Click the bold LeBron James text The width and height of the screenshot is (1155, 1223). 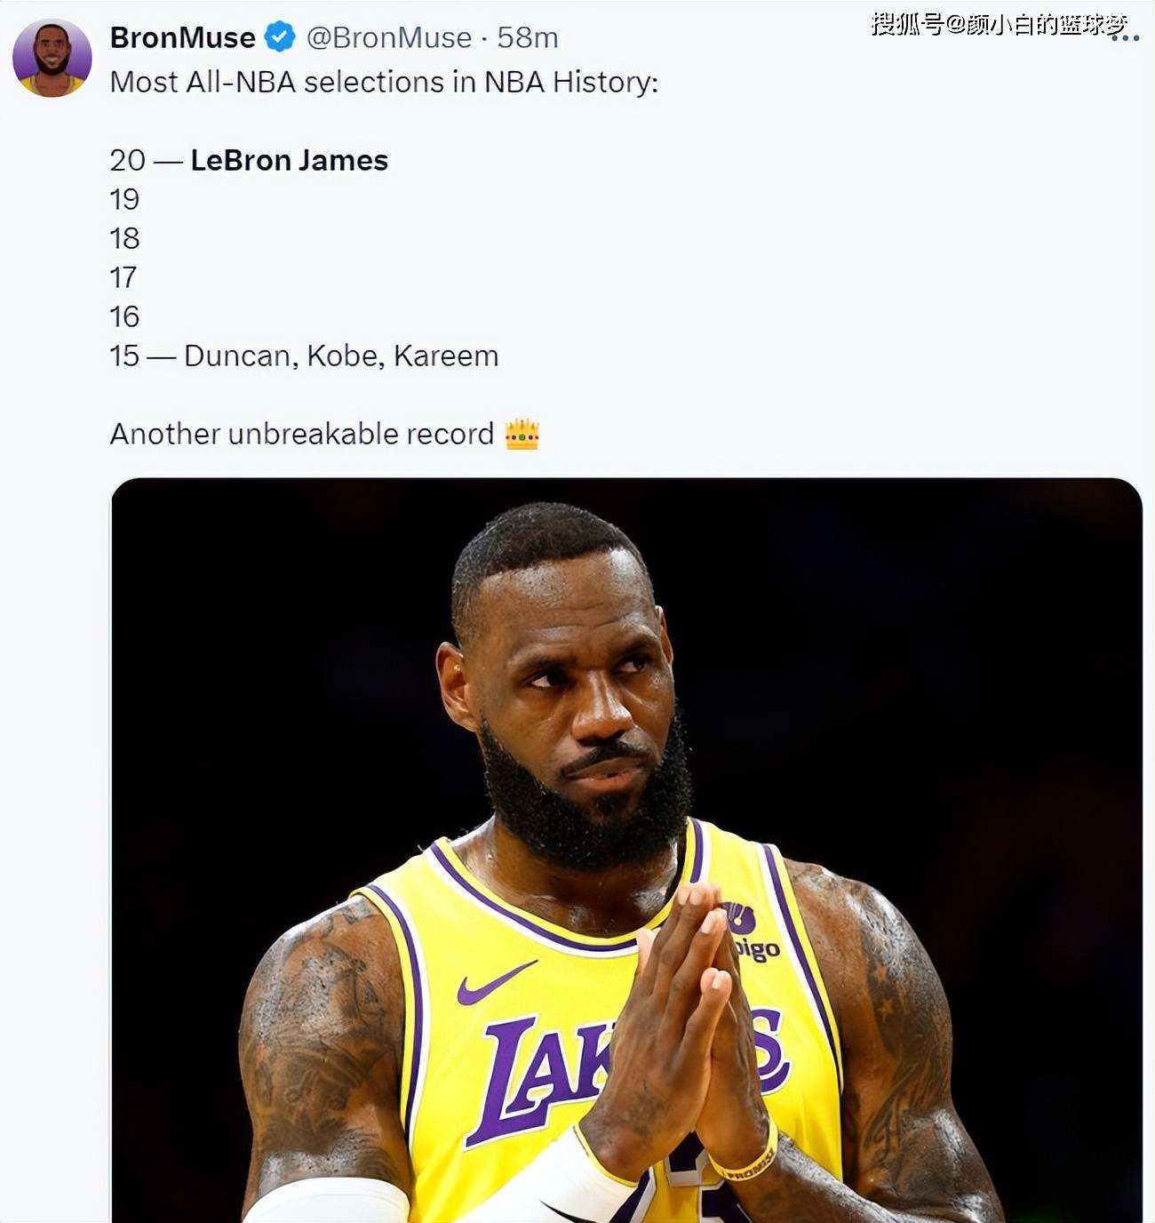[289, 160]
